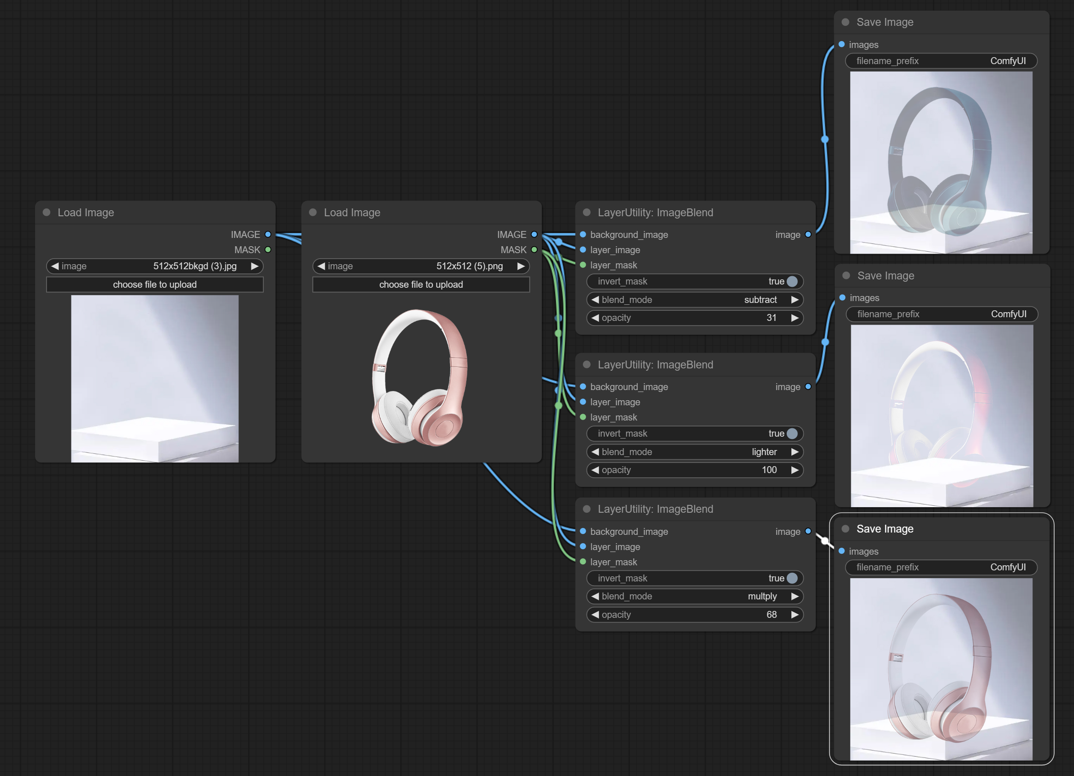Collapse the lighter ImageBlend node via title dot
The image size is (1074, 776).
pyautogui.click(x=587, y=364)
